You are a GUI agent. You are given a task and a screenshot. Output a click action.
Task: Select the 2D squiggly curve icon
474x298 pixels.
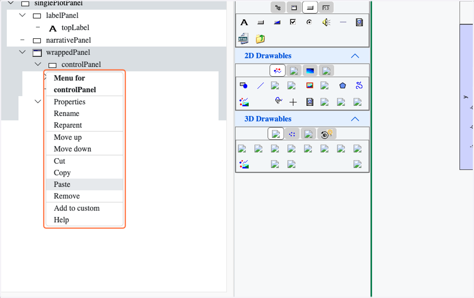(359, 85)
